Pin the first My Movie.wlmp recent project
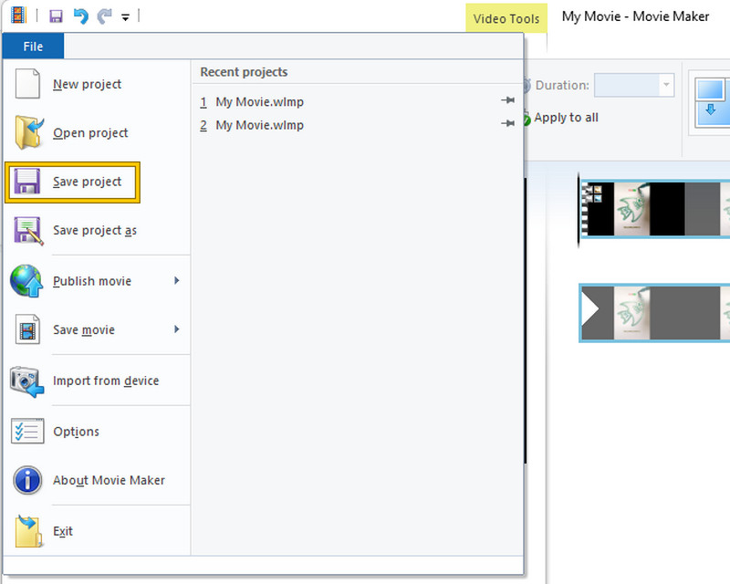 point(508,101)
